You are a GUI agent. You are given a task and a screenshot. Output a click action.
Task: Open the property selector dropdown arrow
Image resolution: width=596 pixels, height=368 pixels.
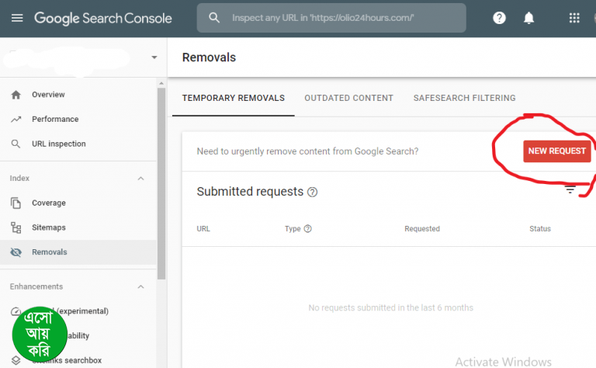[x=154, y=57]
